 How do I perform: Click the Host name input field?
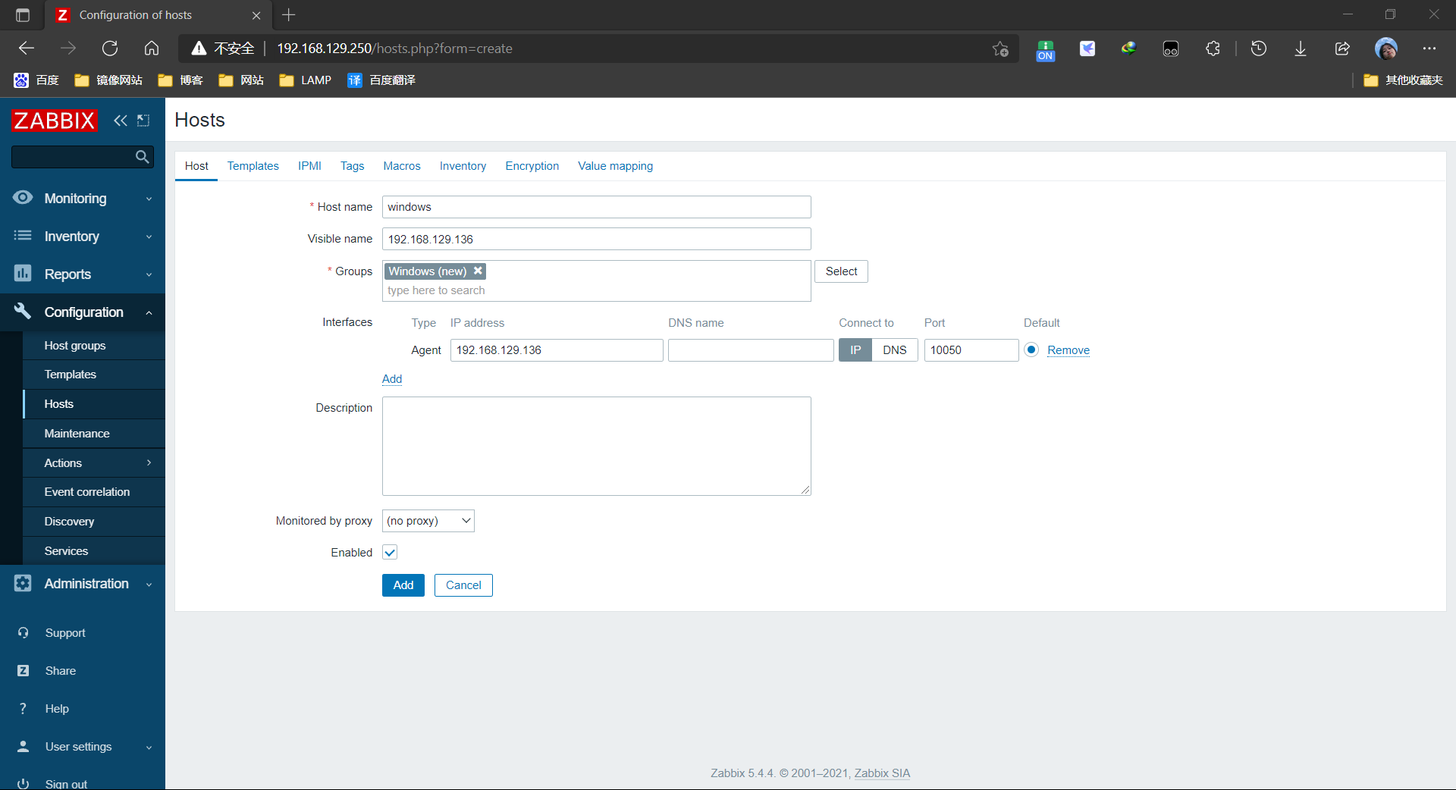597,207
